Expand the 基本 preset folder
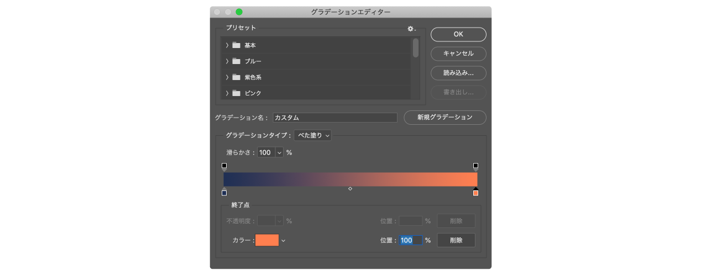This screenshot has width=701, height=276. tap(227, 45)
